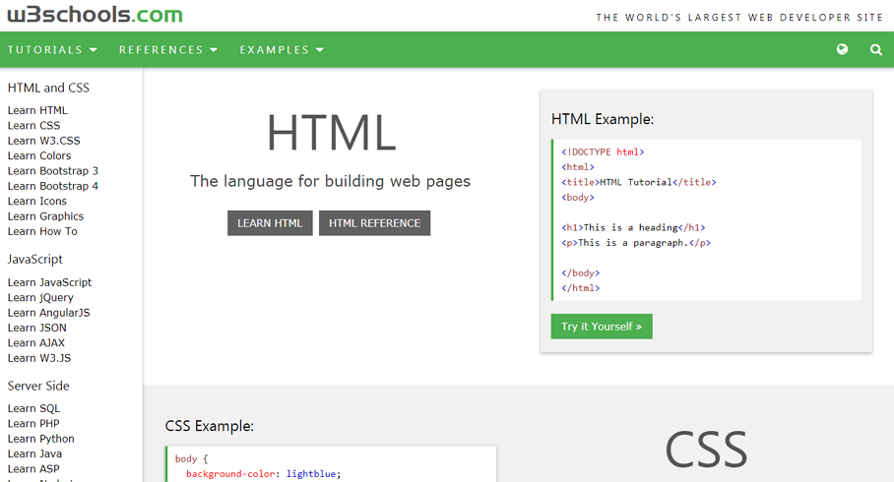Open Learn Graphics link
894x482 pixels.
[45, 216]
